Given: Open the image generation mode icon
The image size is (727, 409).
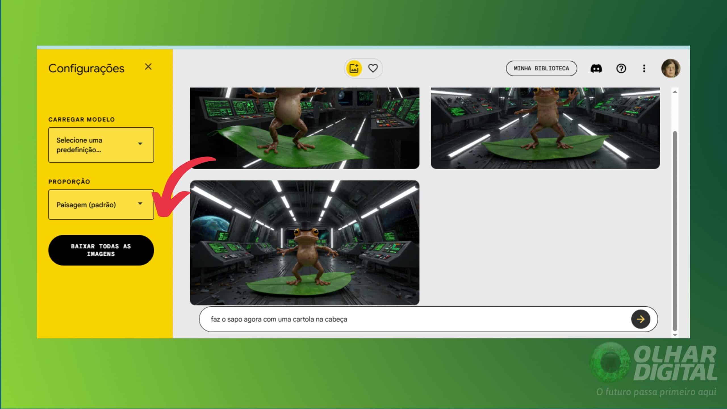Looking at the screenshot, I should 354,68.
